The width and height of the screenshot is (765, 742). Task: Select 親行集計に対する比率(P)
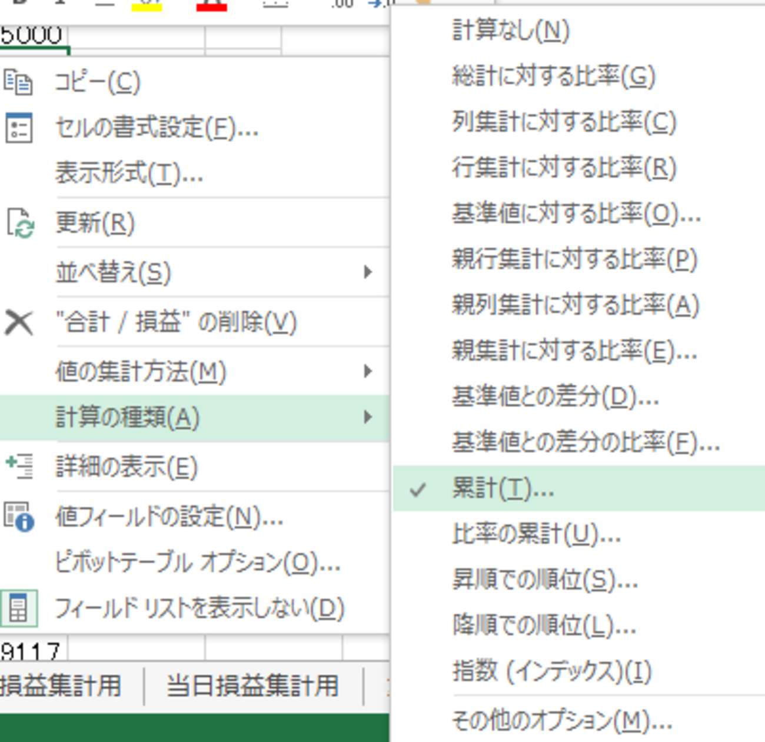tap(579, 259)
